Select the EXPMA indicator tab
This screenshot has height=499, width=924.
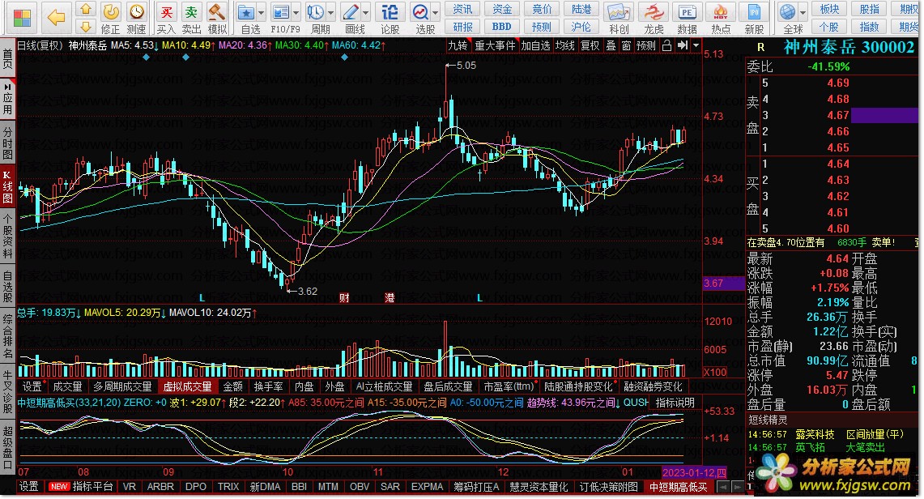point(427,487)
